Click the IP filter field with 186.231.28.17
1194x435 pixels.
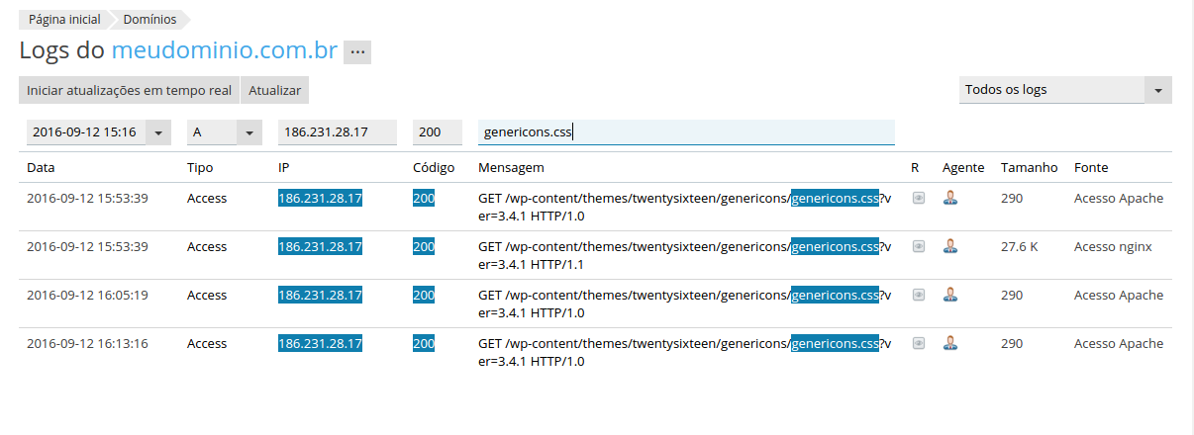[337, 132]
